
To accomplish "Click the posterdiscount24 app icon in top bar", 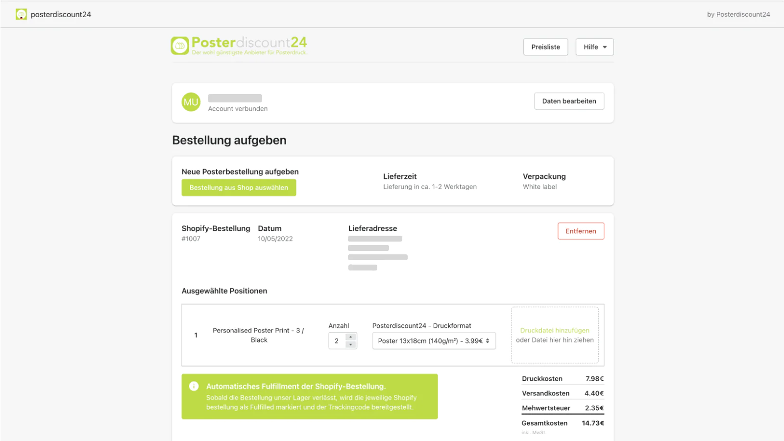I will (x=21, y=15).
